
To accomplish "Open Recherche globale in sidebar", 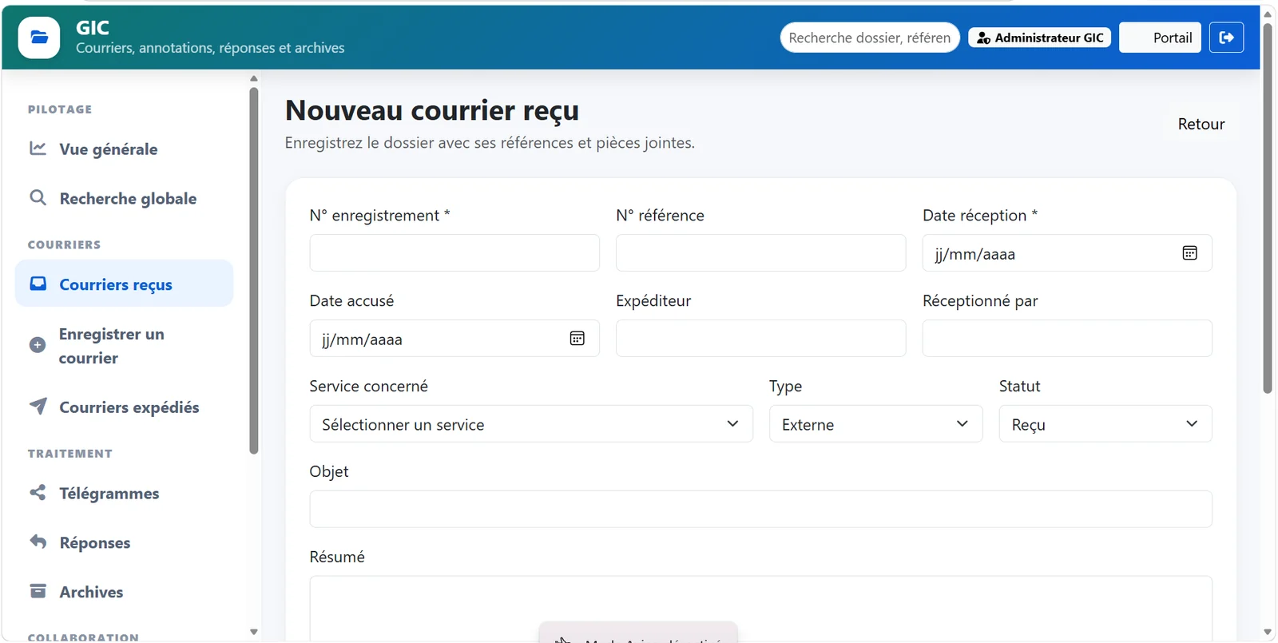I will [124, 198].
